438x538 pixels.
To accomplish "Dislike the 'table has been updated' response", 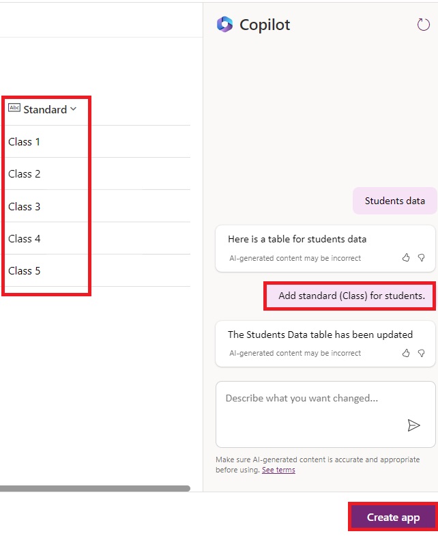I will pyautogui.click(x=421, y=353).
